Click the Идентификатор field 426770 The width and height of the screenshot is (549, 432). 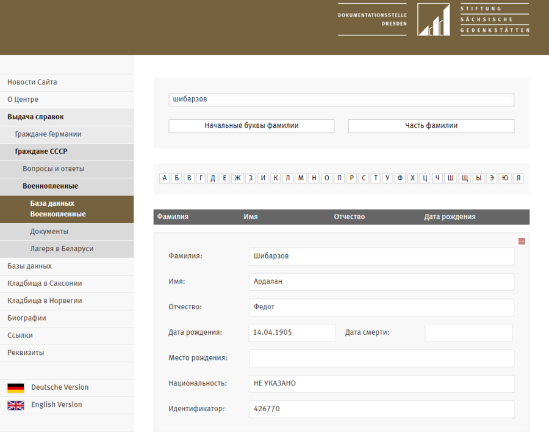(x=382, y=409)
